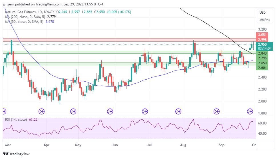Viewport: 277px width, 159px height.
Task: Click the Jul label on time axis
Action: point(150,145)
